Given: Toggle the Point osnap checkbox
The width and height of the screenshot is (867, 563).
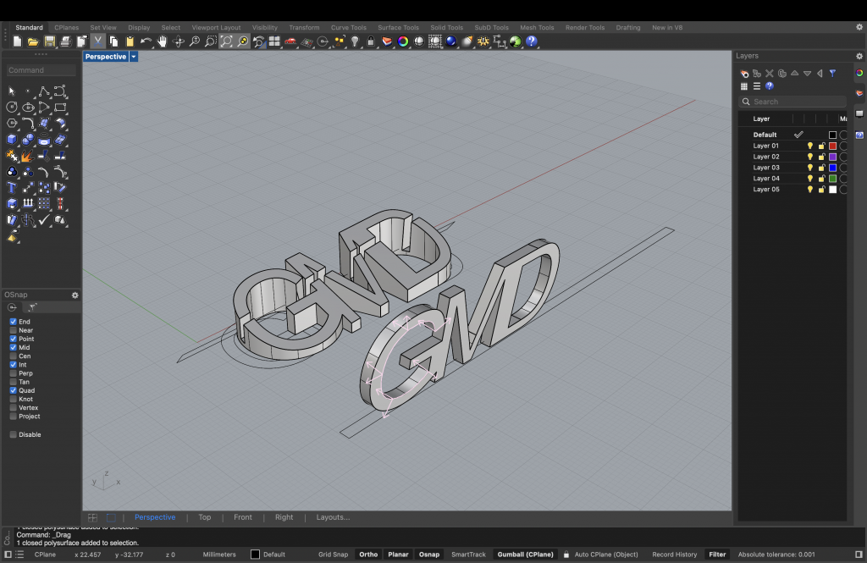Looking at the screenshot, I should point(14,339).
